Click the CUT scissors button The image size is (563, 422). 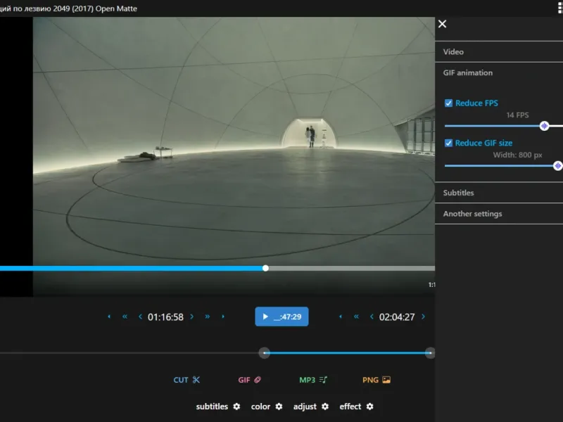186,380
